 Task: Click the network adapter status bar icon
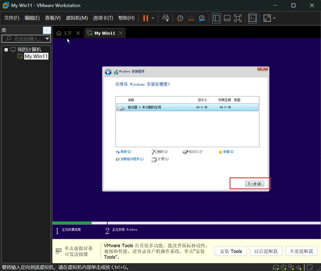(x=291, y=267)
